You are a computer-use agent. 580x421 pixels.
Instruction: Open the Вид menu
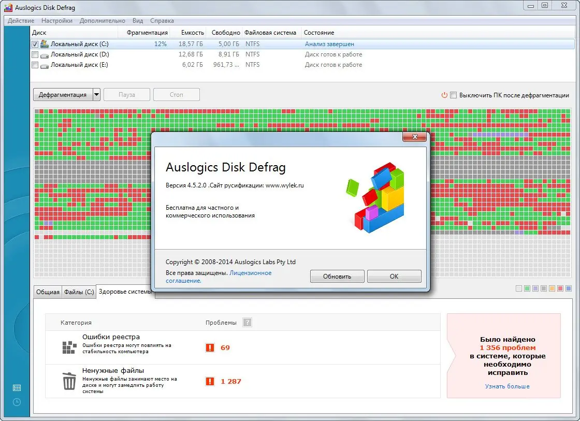138,21
